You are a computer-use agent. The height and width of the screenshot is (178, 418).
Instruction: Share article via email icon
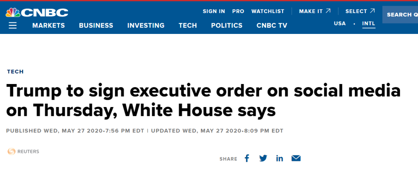click(x=296, y=159)
